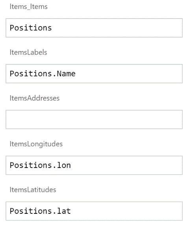Click blank area right of Positions.lat

click(126, 211)
